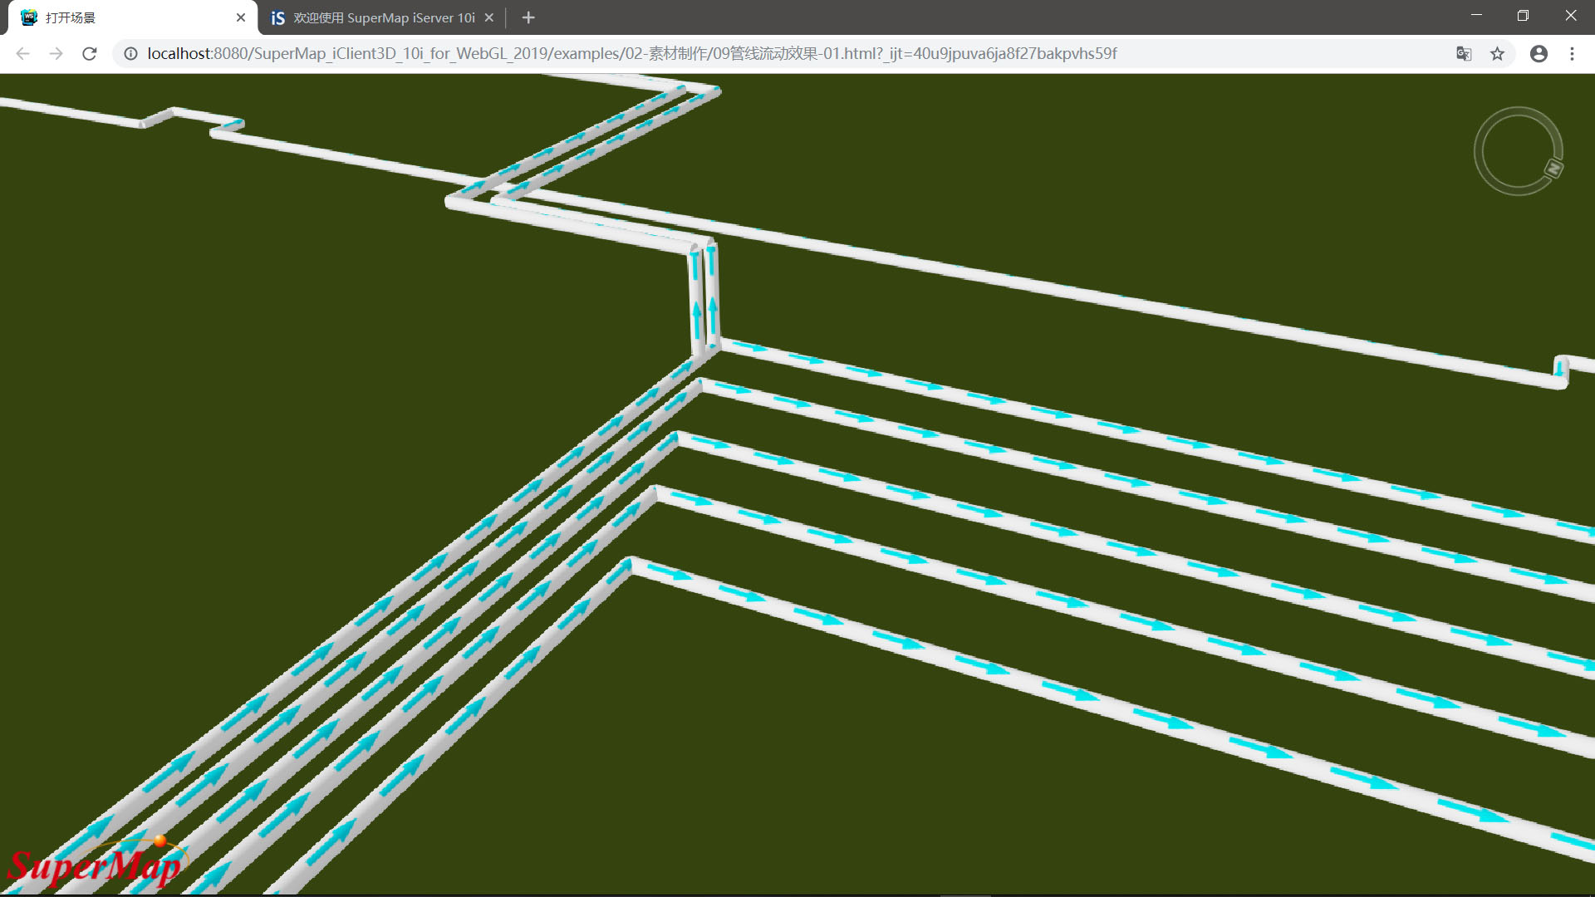The width and height of the screenshot is (1595, 897).
Task: Restore down the browser window
Action: (1523, 16)
